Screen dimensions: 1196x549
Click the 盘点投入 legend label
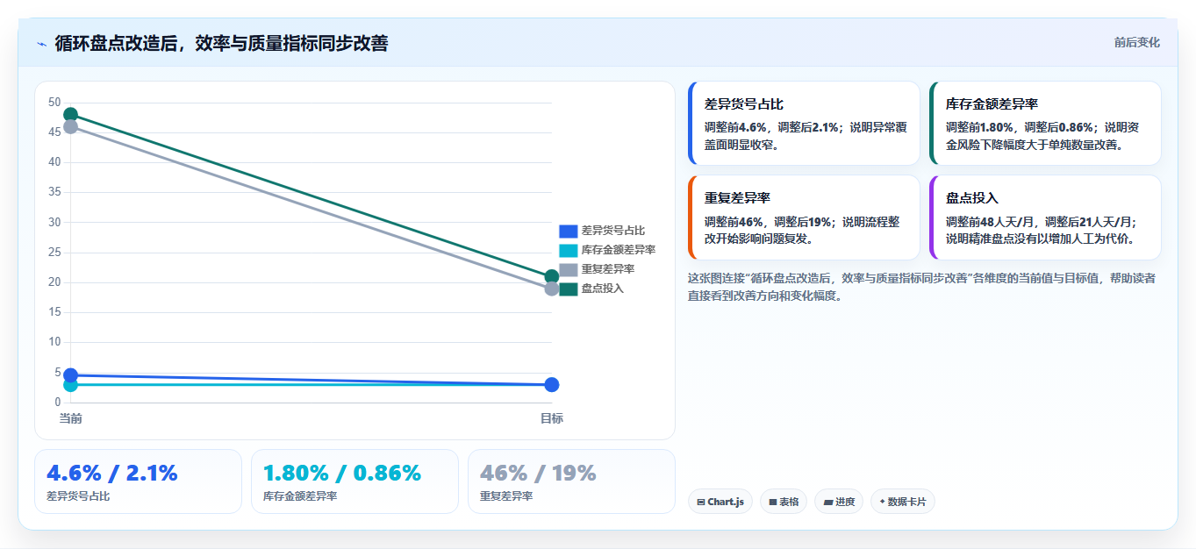click(603, 289)
